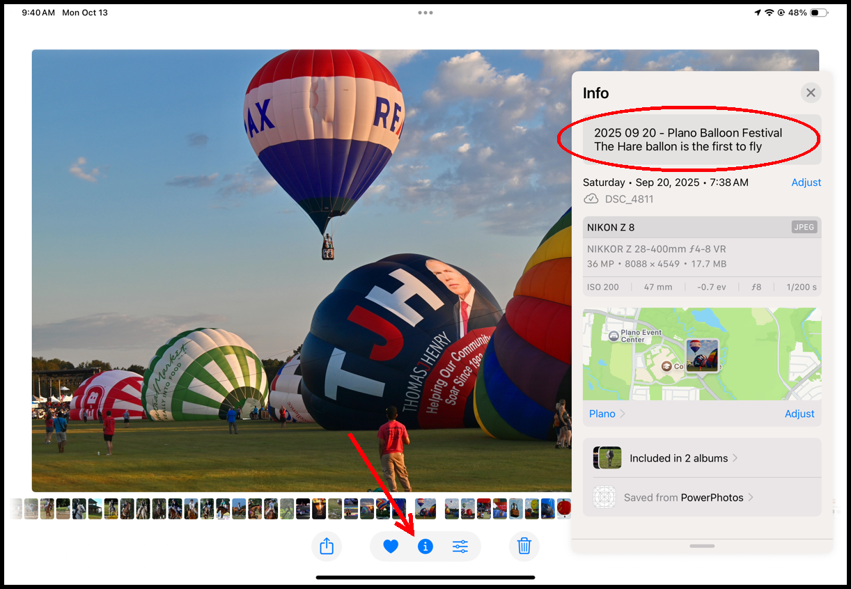
Task: Tap the Saturday Sep 20, 2025 date text
Action: [666, 182]
